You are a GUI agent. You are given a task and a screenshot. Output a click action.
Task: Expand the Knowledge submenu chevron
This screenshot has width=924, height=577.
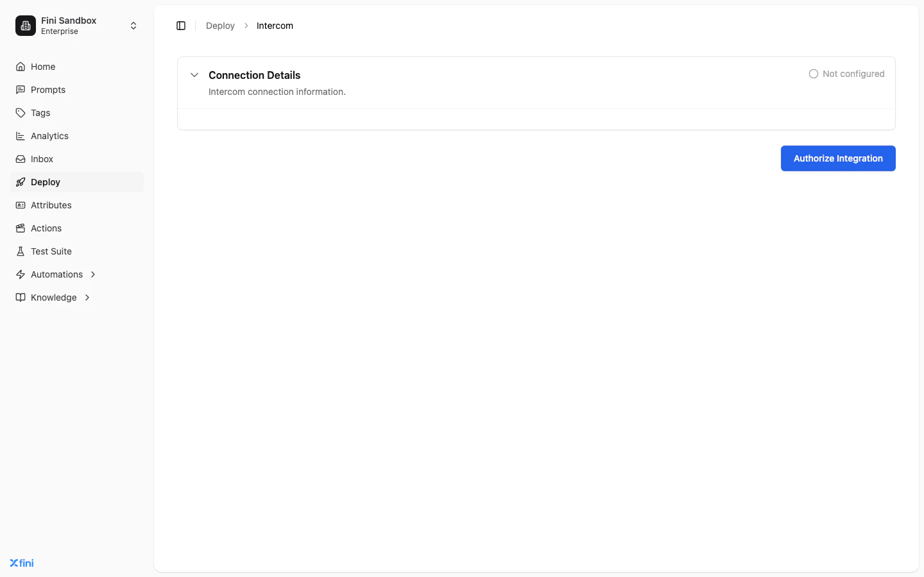click(x=87, y=297)
